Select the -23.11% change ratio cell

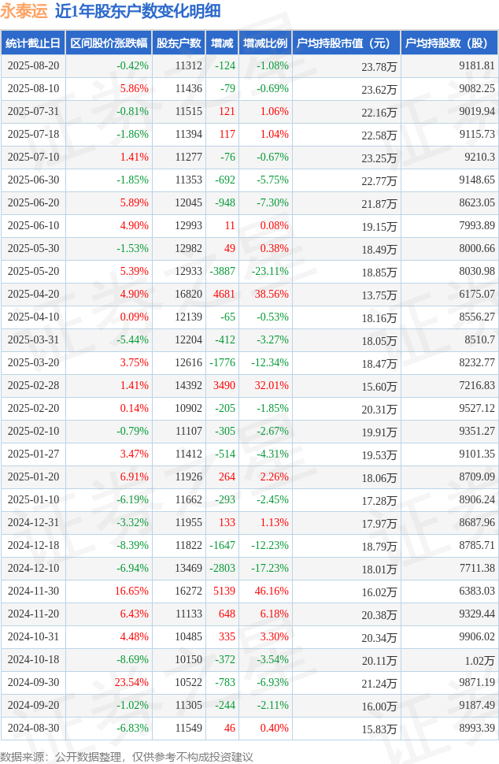(270, 272)
